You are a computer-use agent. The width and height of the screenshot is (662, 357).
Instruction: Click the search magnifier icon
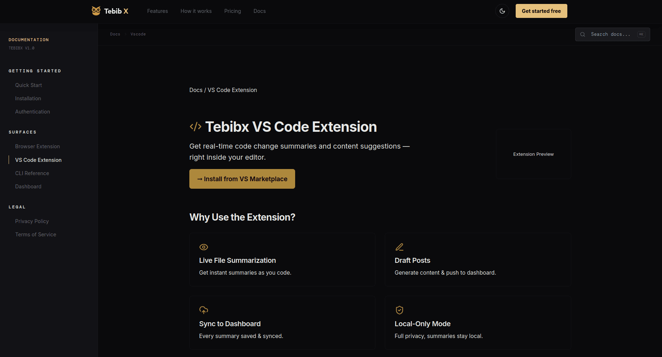[x=583, y=34]
